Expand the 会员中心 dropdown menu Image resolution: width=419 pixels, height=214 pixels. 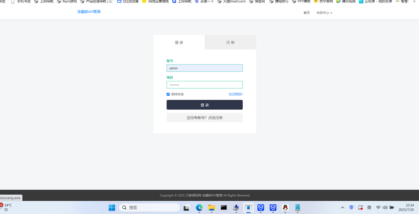tap(324, 13)
